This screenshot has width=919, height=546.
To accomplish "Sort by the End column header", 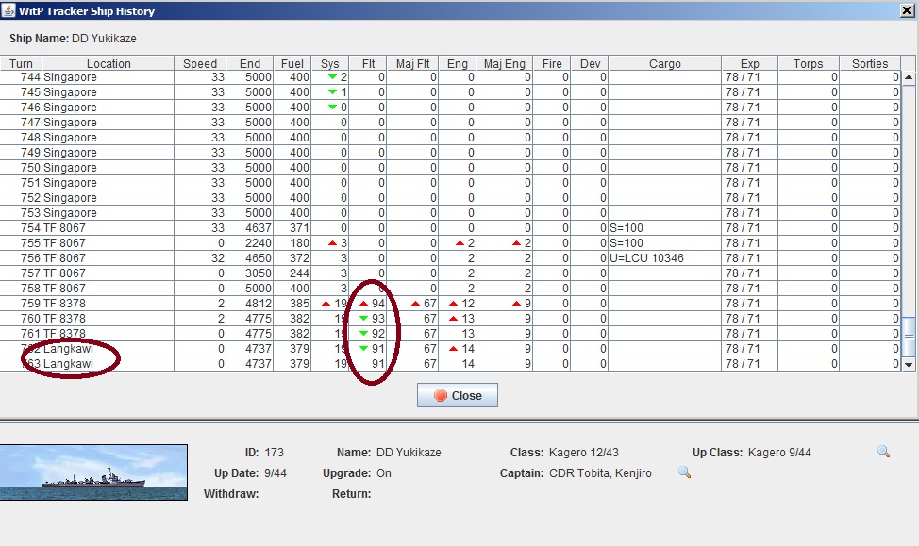I will point(250,63).
